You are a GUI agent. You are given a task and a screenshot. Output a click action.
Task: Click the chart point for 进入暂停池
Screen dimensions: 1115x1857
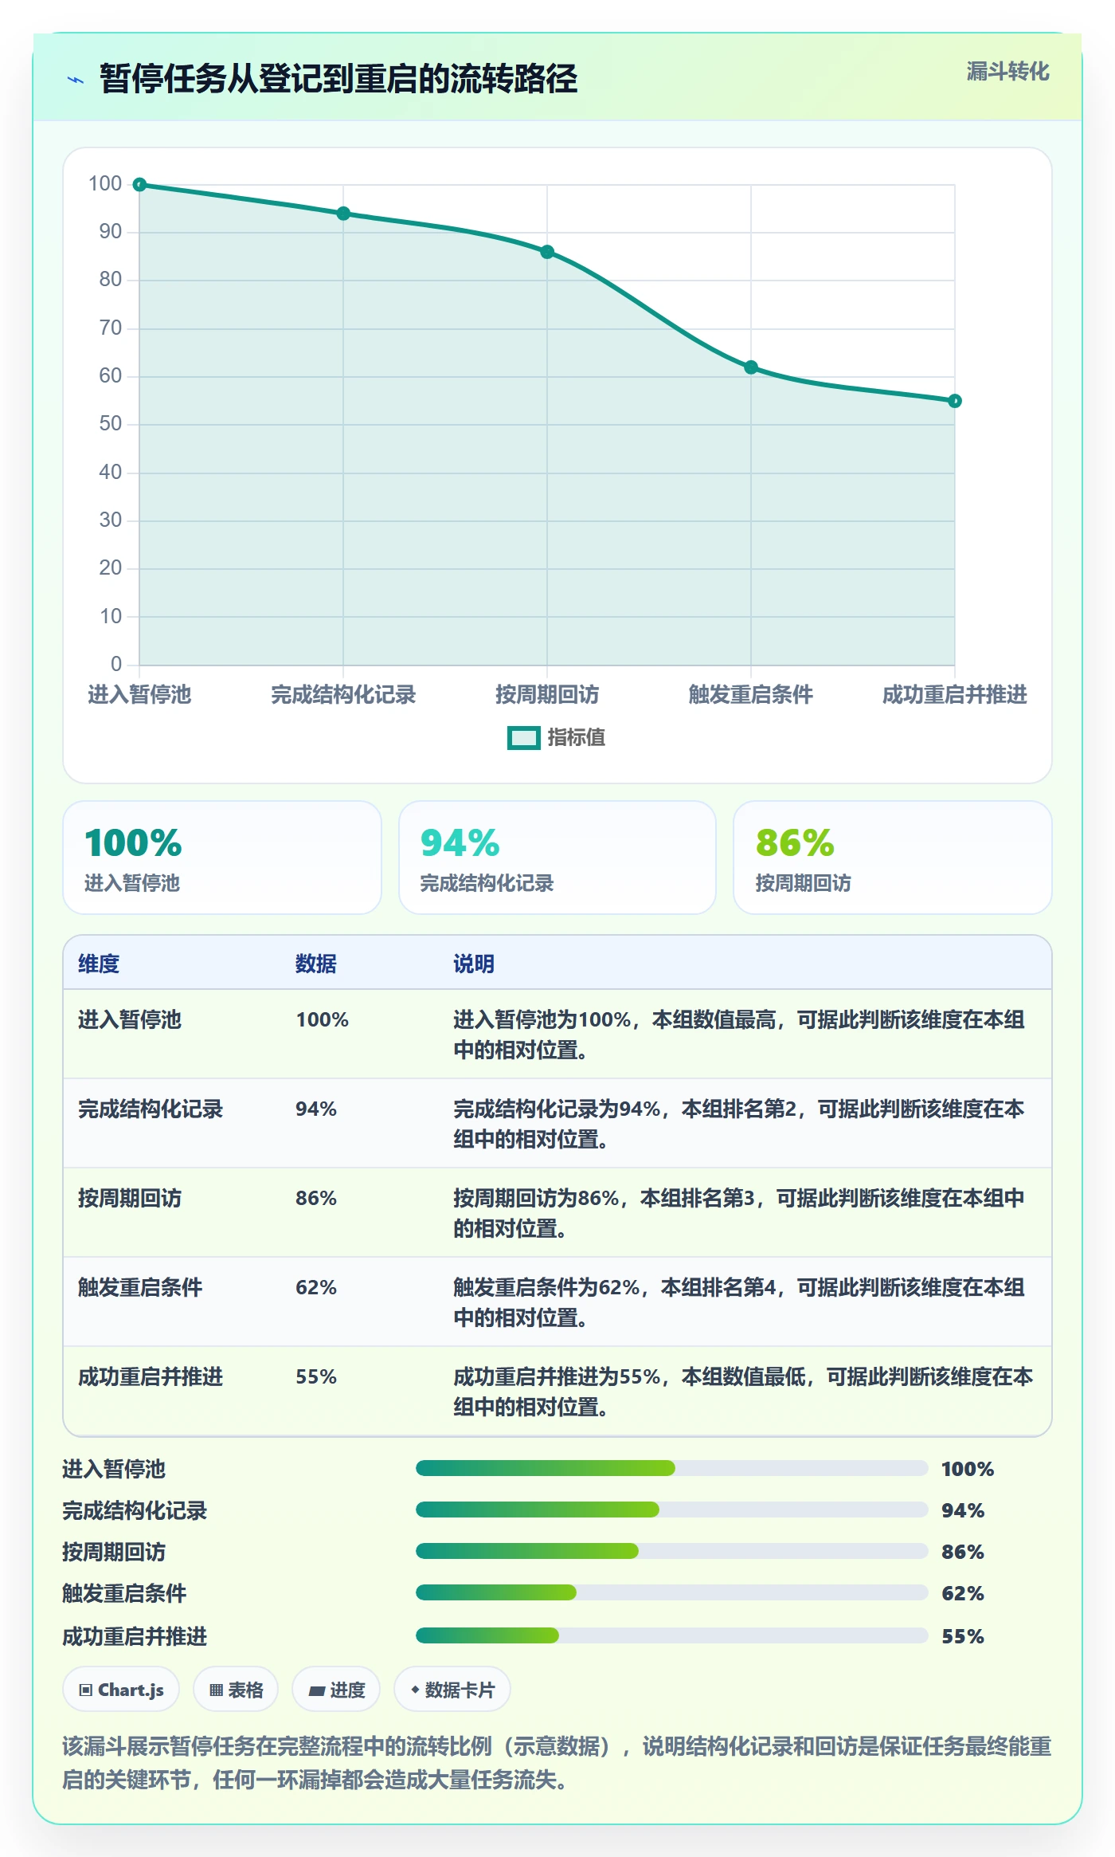tap(139, 185)
